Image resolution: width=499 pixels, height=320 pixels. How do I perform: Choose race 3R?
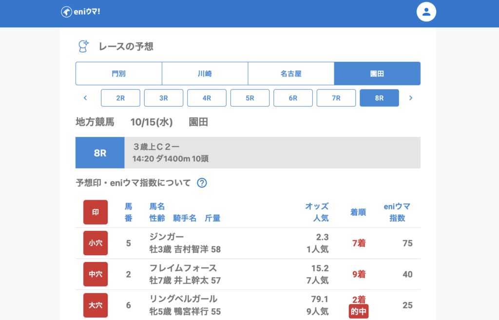(x=164, y=98)
